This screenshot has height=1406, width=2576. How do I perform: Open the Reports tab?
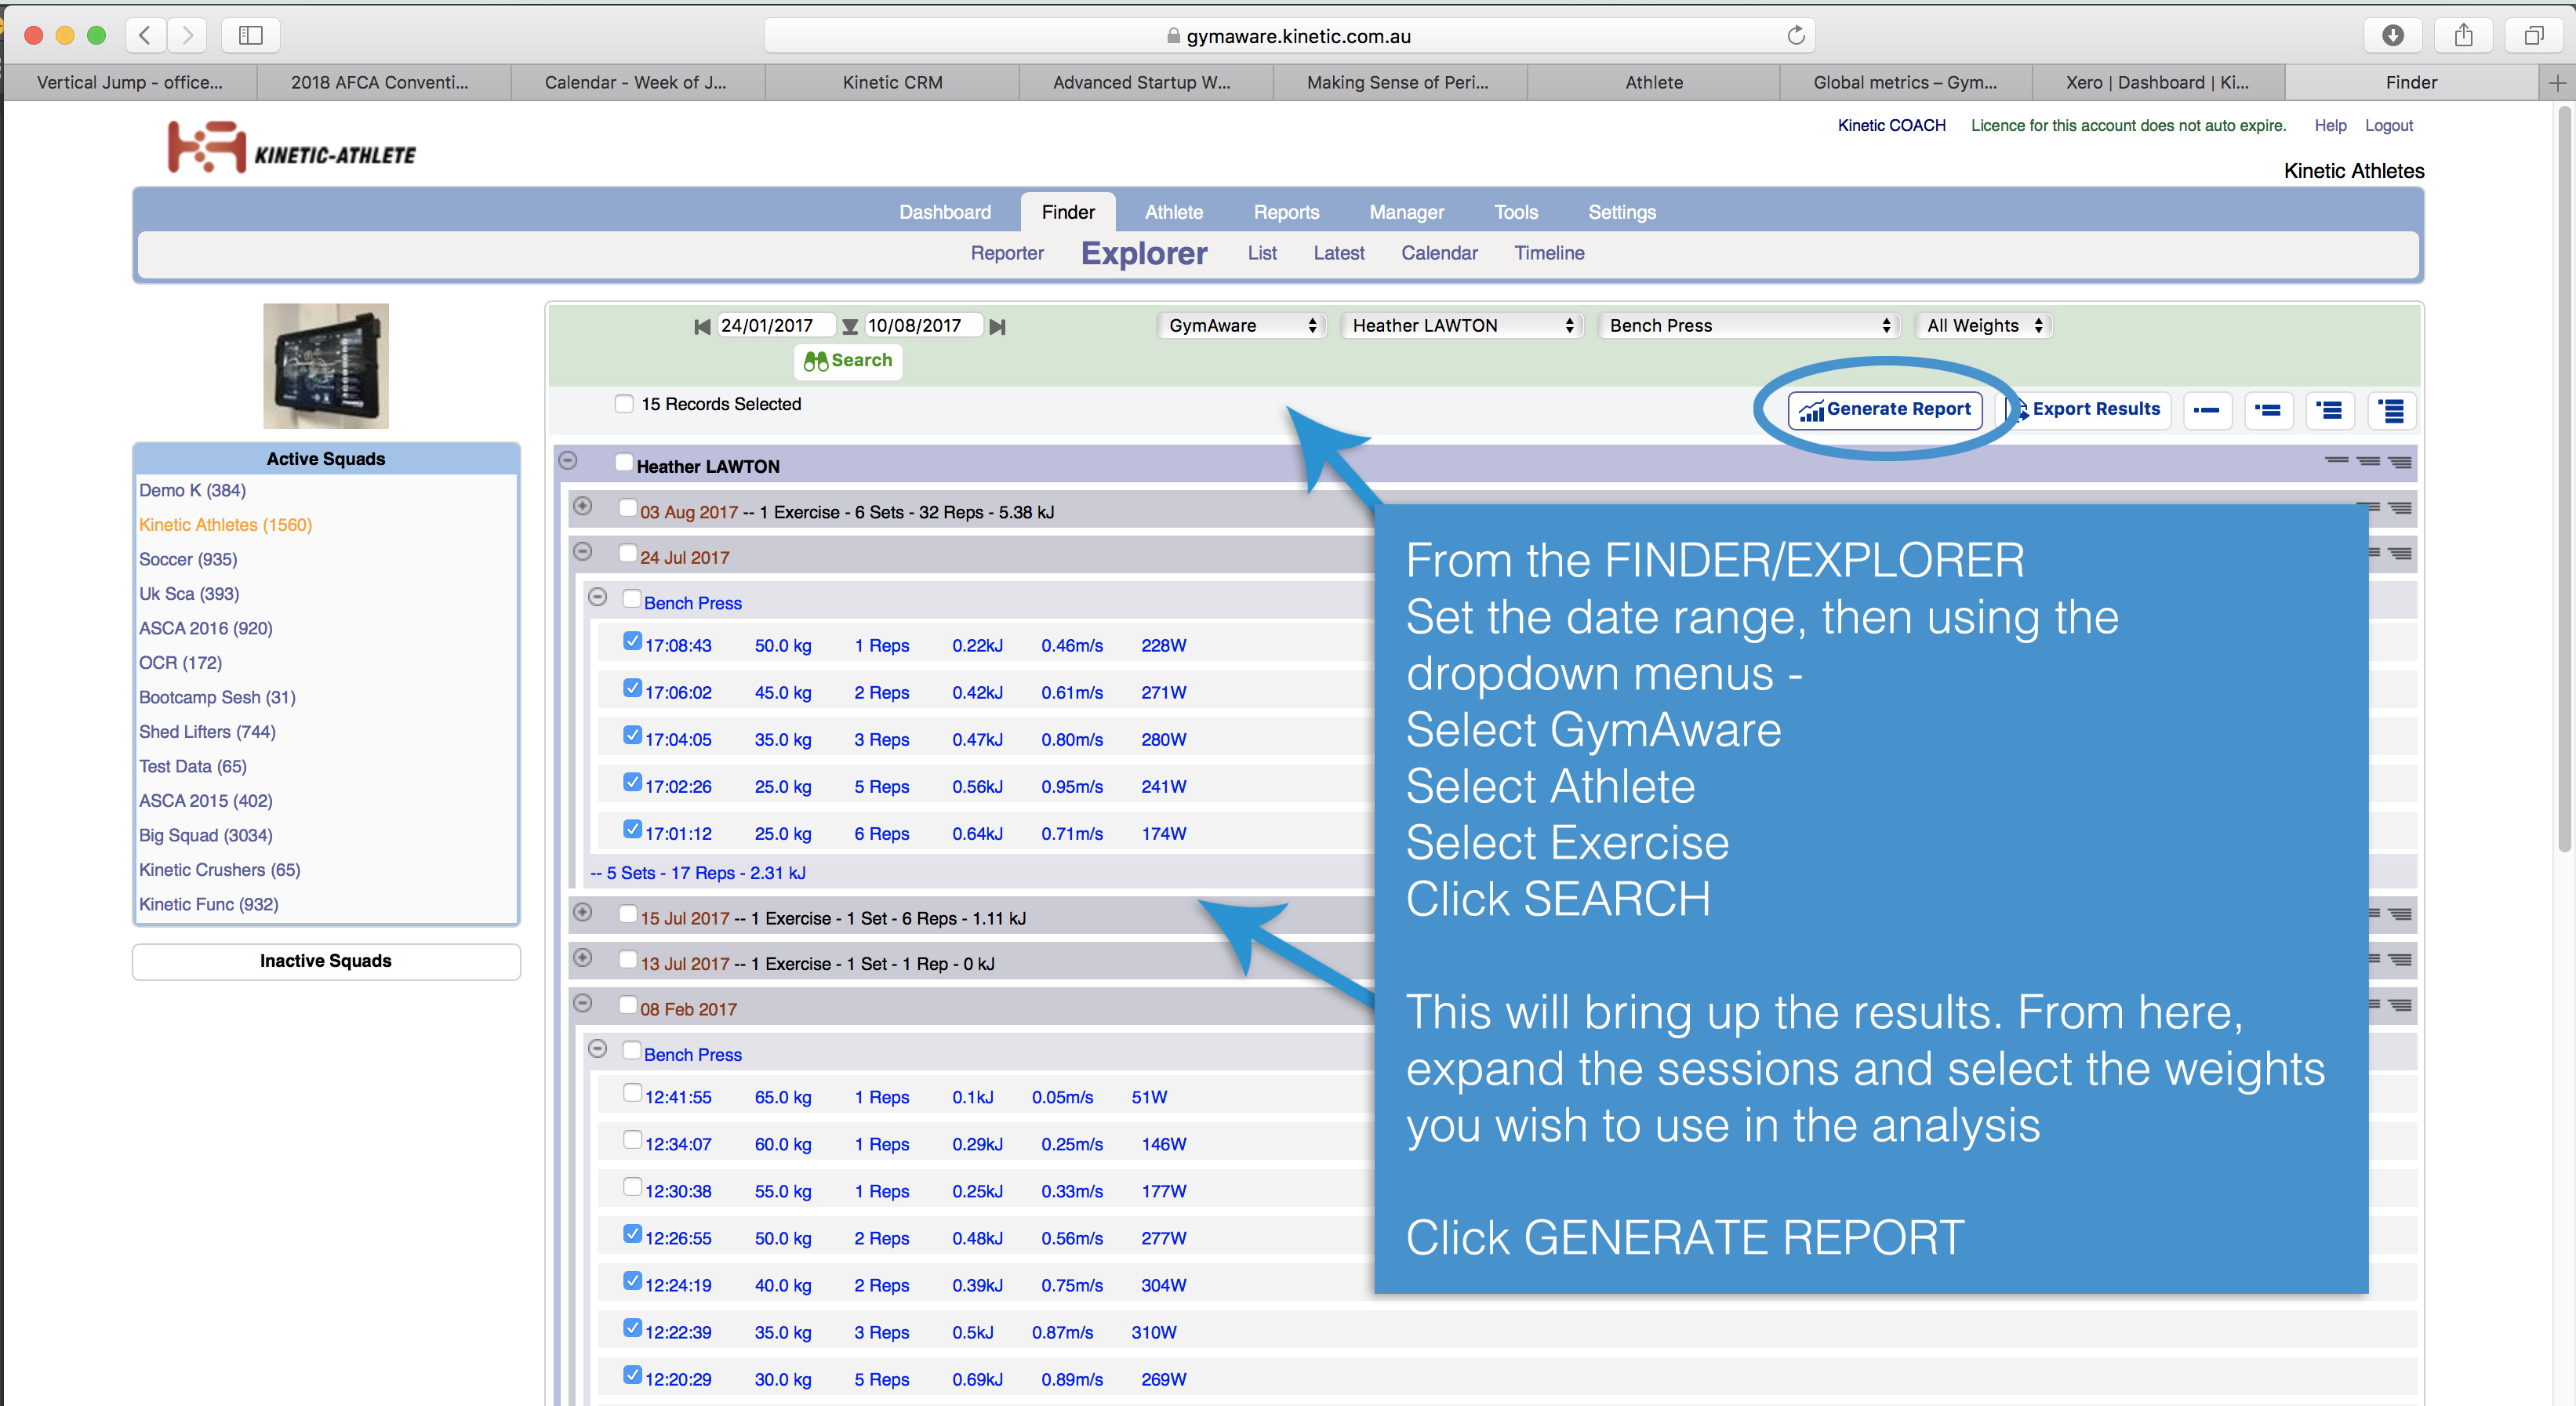click(x=1286, y=212)
